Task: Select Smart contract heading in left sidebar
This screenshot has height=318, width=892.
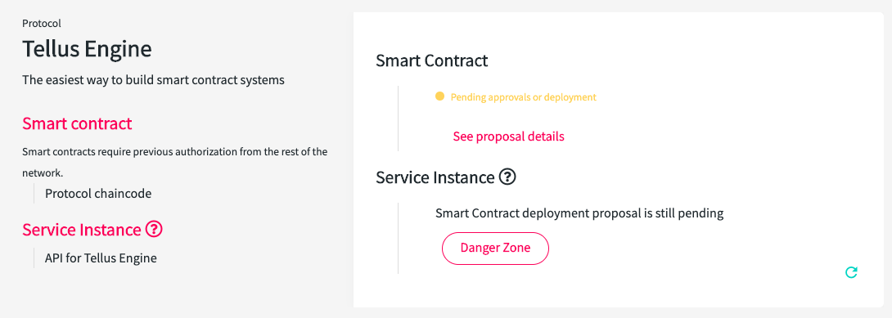Action: click(77, 123)
